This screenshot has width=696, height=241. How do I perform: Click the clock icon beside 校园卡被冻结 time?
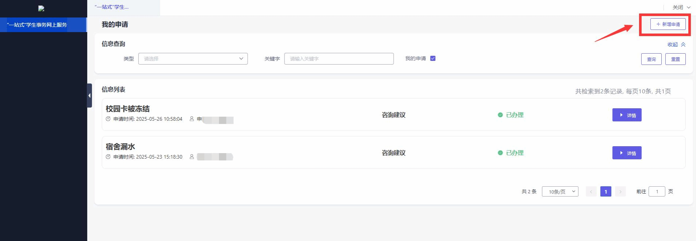pos(108,119)
